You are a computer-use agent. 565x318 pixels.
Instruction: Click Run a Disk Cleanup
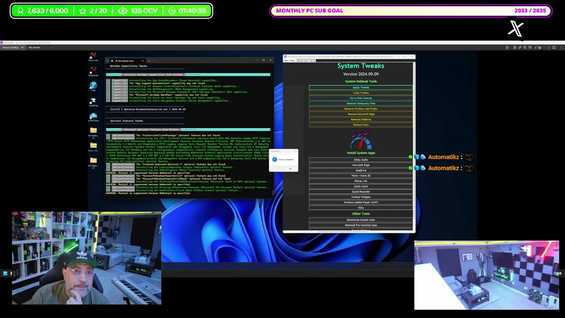[361, 98]
